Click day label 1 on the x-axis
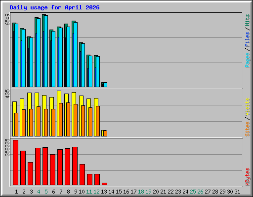Viewport: 253px width, 197px height. (x=16, y=192)
